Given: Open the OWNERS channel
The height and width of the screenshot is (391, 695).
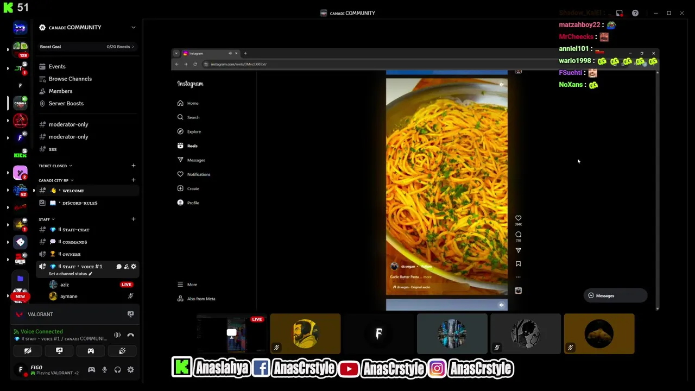Looking at the screenshot, I should pyautogui.click(x=71, y=254).
